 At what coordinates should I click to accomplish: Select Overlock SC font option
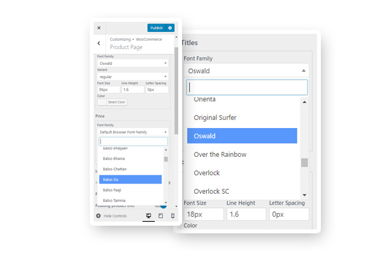(x=242, y=191)
